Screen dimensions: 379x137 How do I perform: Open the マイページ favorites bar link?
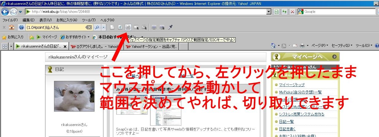click(x=47, y=37)
